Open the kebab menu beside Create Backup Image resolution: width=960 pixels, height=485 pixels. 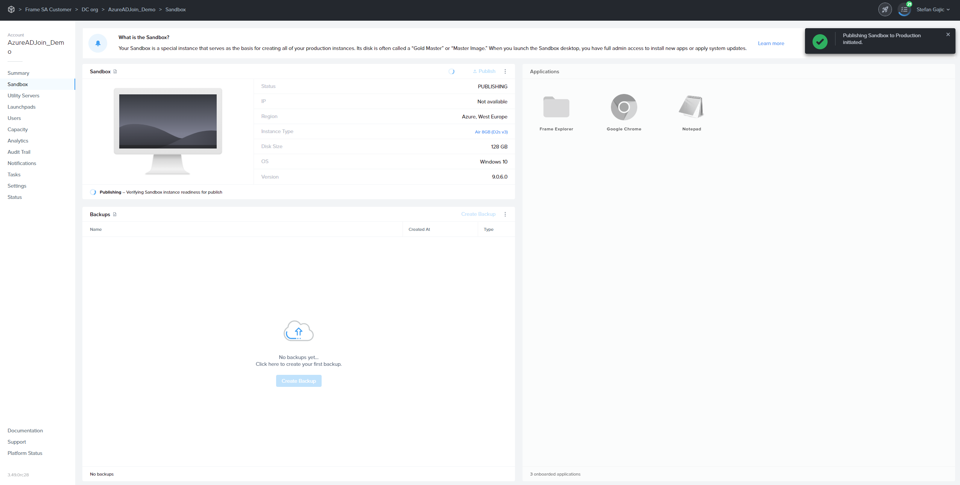coord(506,214)
